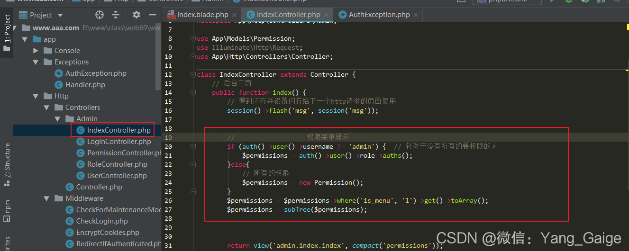The width and height of the screenshot is (629, 251).
Task: Switch to the AuthException.php tab
Action: tap(379, 15)
